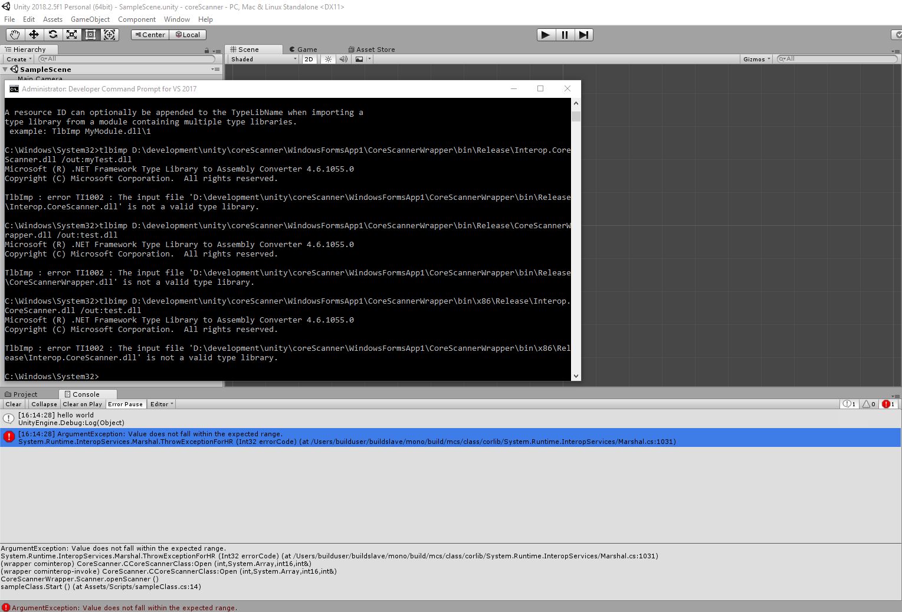Screen dimensions: 902x612
Task: Click the console Clear button
Action: (x=14, y=404)
